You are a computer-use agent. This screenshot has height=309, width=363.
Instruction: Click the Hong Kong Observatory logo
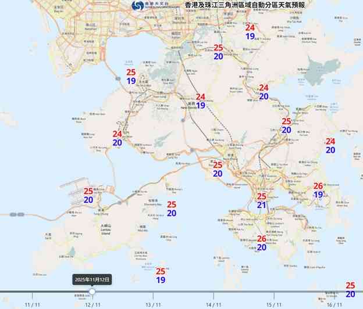[137, 5]
